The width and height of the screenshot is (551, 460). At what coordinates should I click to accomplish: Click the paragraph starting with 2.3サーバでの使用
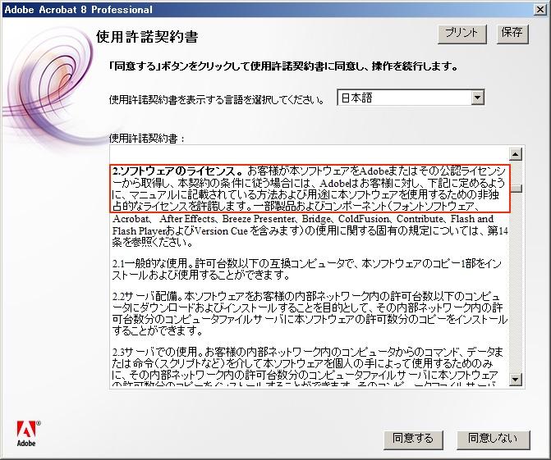tap(307, 366)
